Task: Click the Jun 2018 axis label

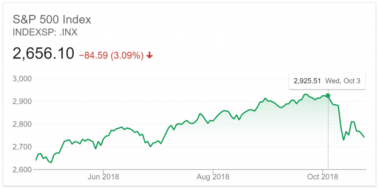Action: pyautogui.click(x=103, y=177)
